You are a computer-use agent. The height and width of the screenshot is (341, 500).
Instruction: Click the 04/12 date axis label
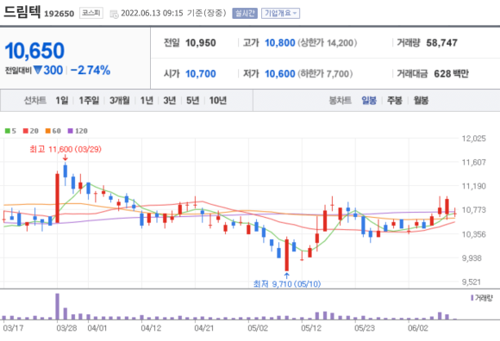(151, 328)
